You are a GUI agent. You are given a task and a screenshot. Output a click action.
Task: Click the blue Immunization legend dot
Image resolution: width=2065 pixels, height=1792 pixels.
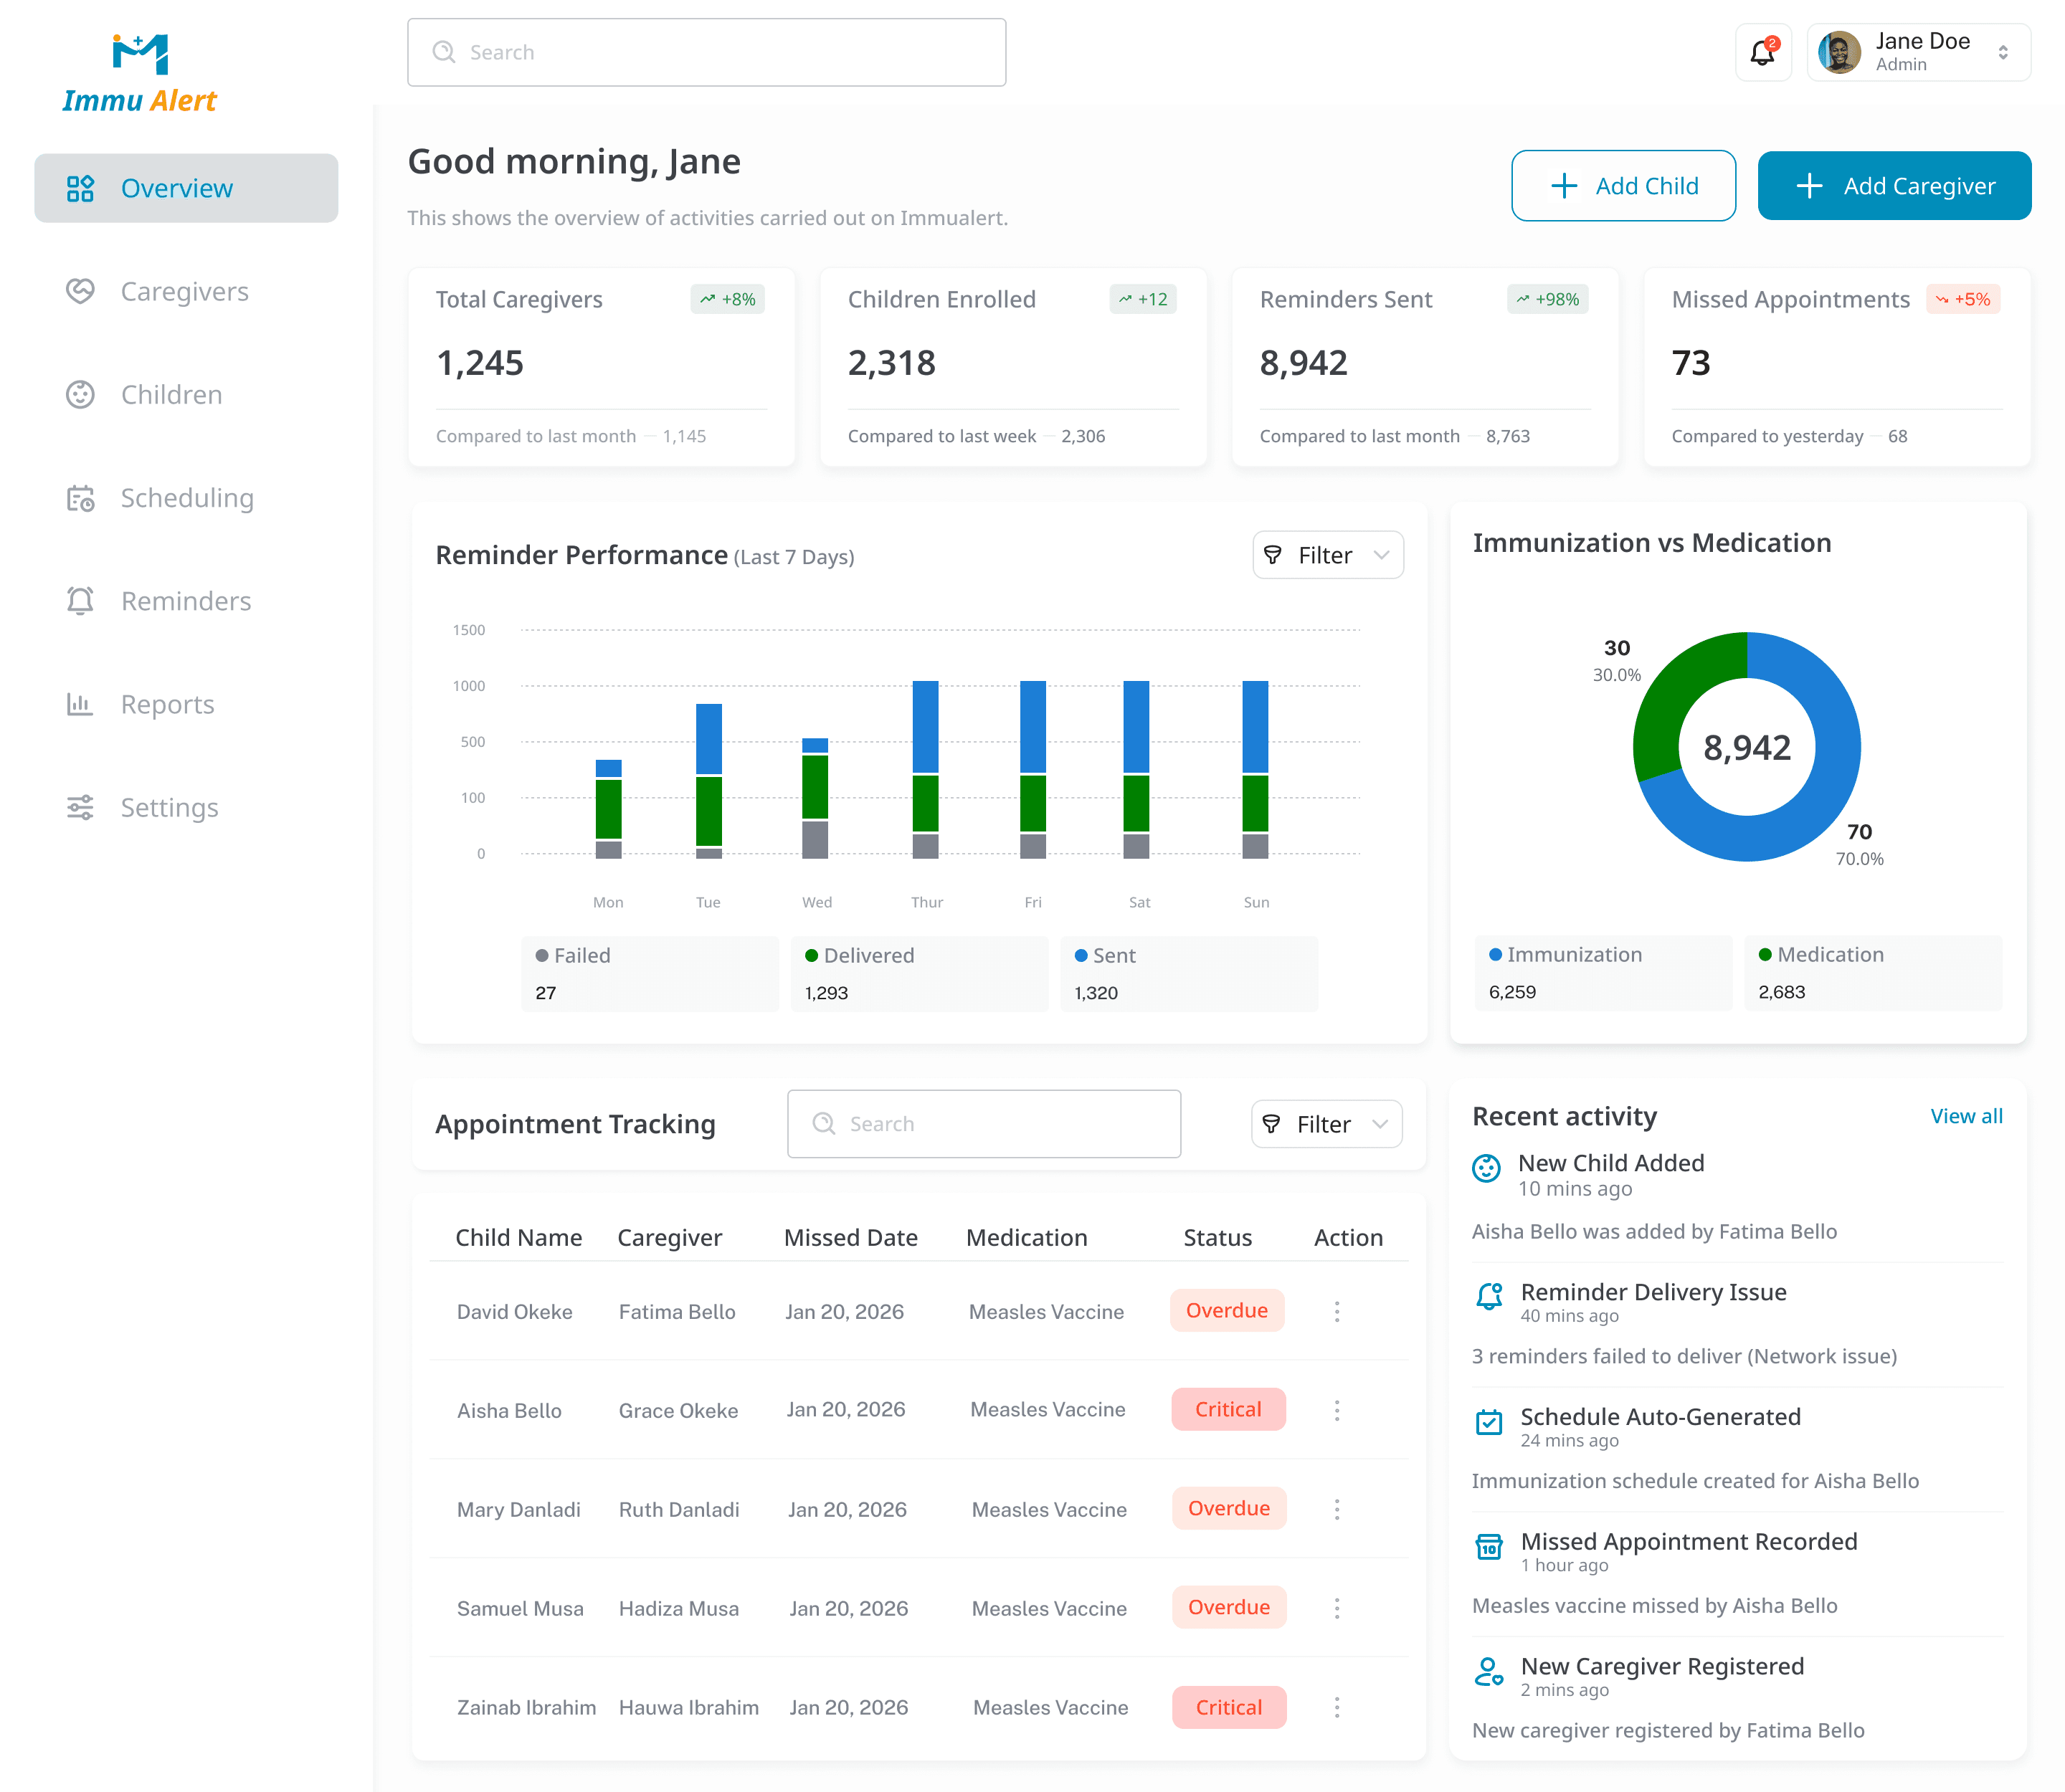[1495, 954]
